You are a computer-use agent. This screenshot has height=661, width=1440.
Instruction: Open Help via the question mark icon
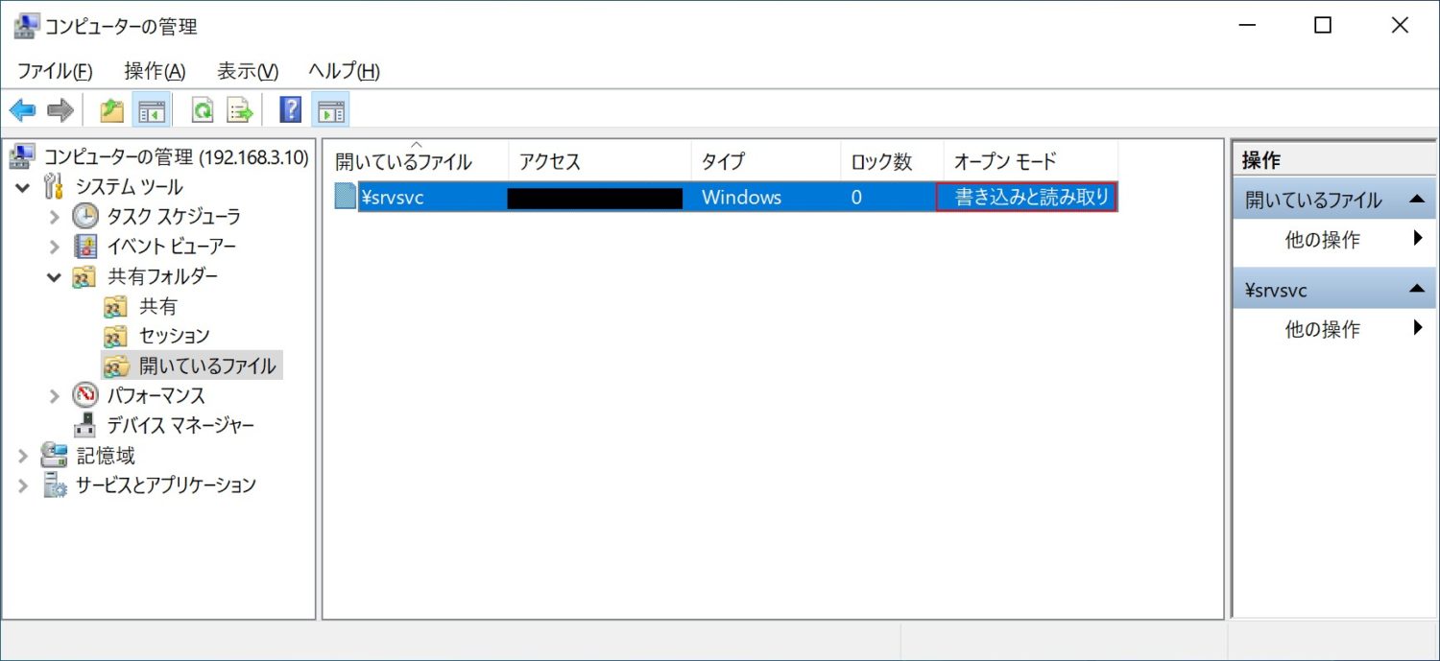pyautogui.click(x=290, y=110)
